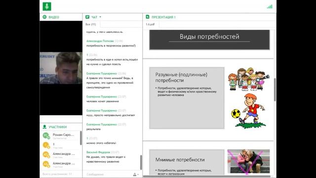The width and height of the screenshot is (316, 178).
Task: Click the Всего участников count text
Action: click(x=57, y=174)
